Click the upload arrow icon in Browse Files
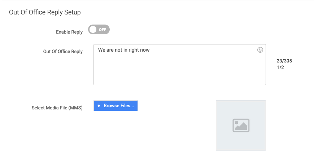Screen dimensions: 314x165 99,106
